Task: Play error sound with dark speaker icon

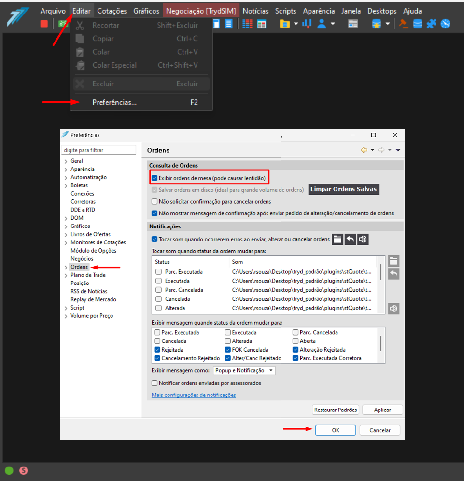Action: point(363,239)
